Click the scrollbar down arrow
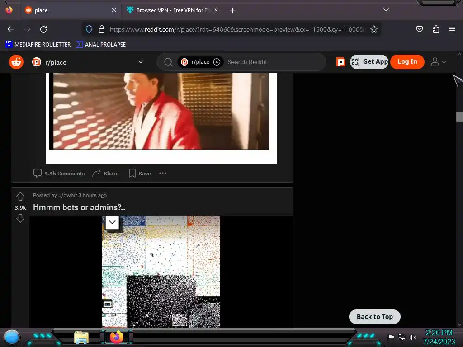Viewport: 463px width, 347px height. 459,324
